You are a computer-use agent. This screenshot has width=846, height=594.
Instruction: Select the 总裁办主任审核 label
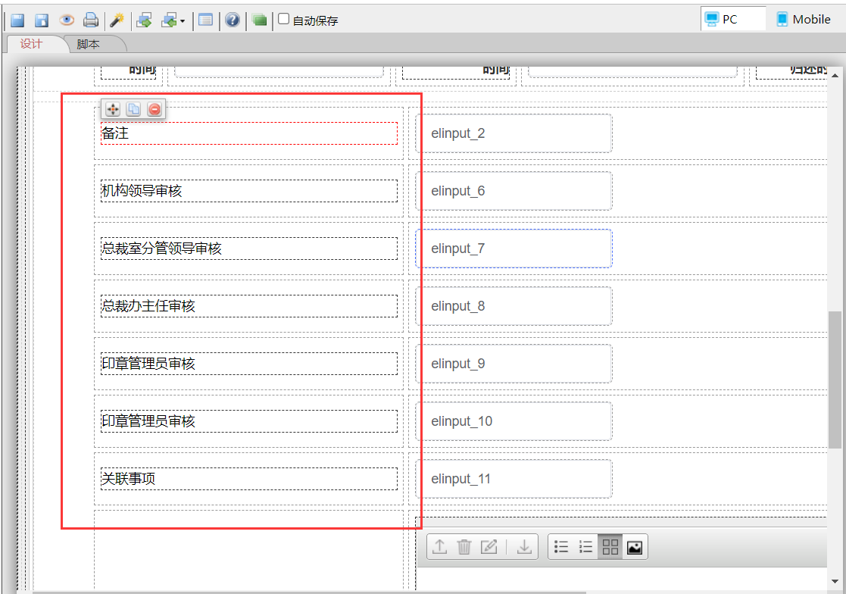point(248,306)
